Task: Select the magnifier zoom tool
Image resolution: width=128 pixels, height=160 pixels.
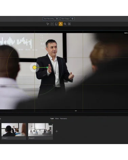Action: (x=65, y=24)
